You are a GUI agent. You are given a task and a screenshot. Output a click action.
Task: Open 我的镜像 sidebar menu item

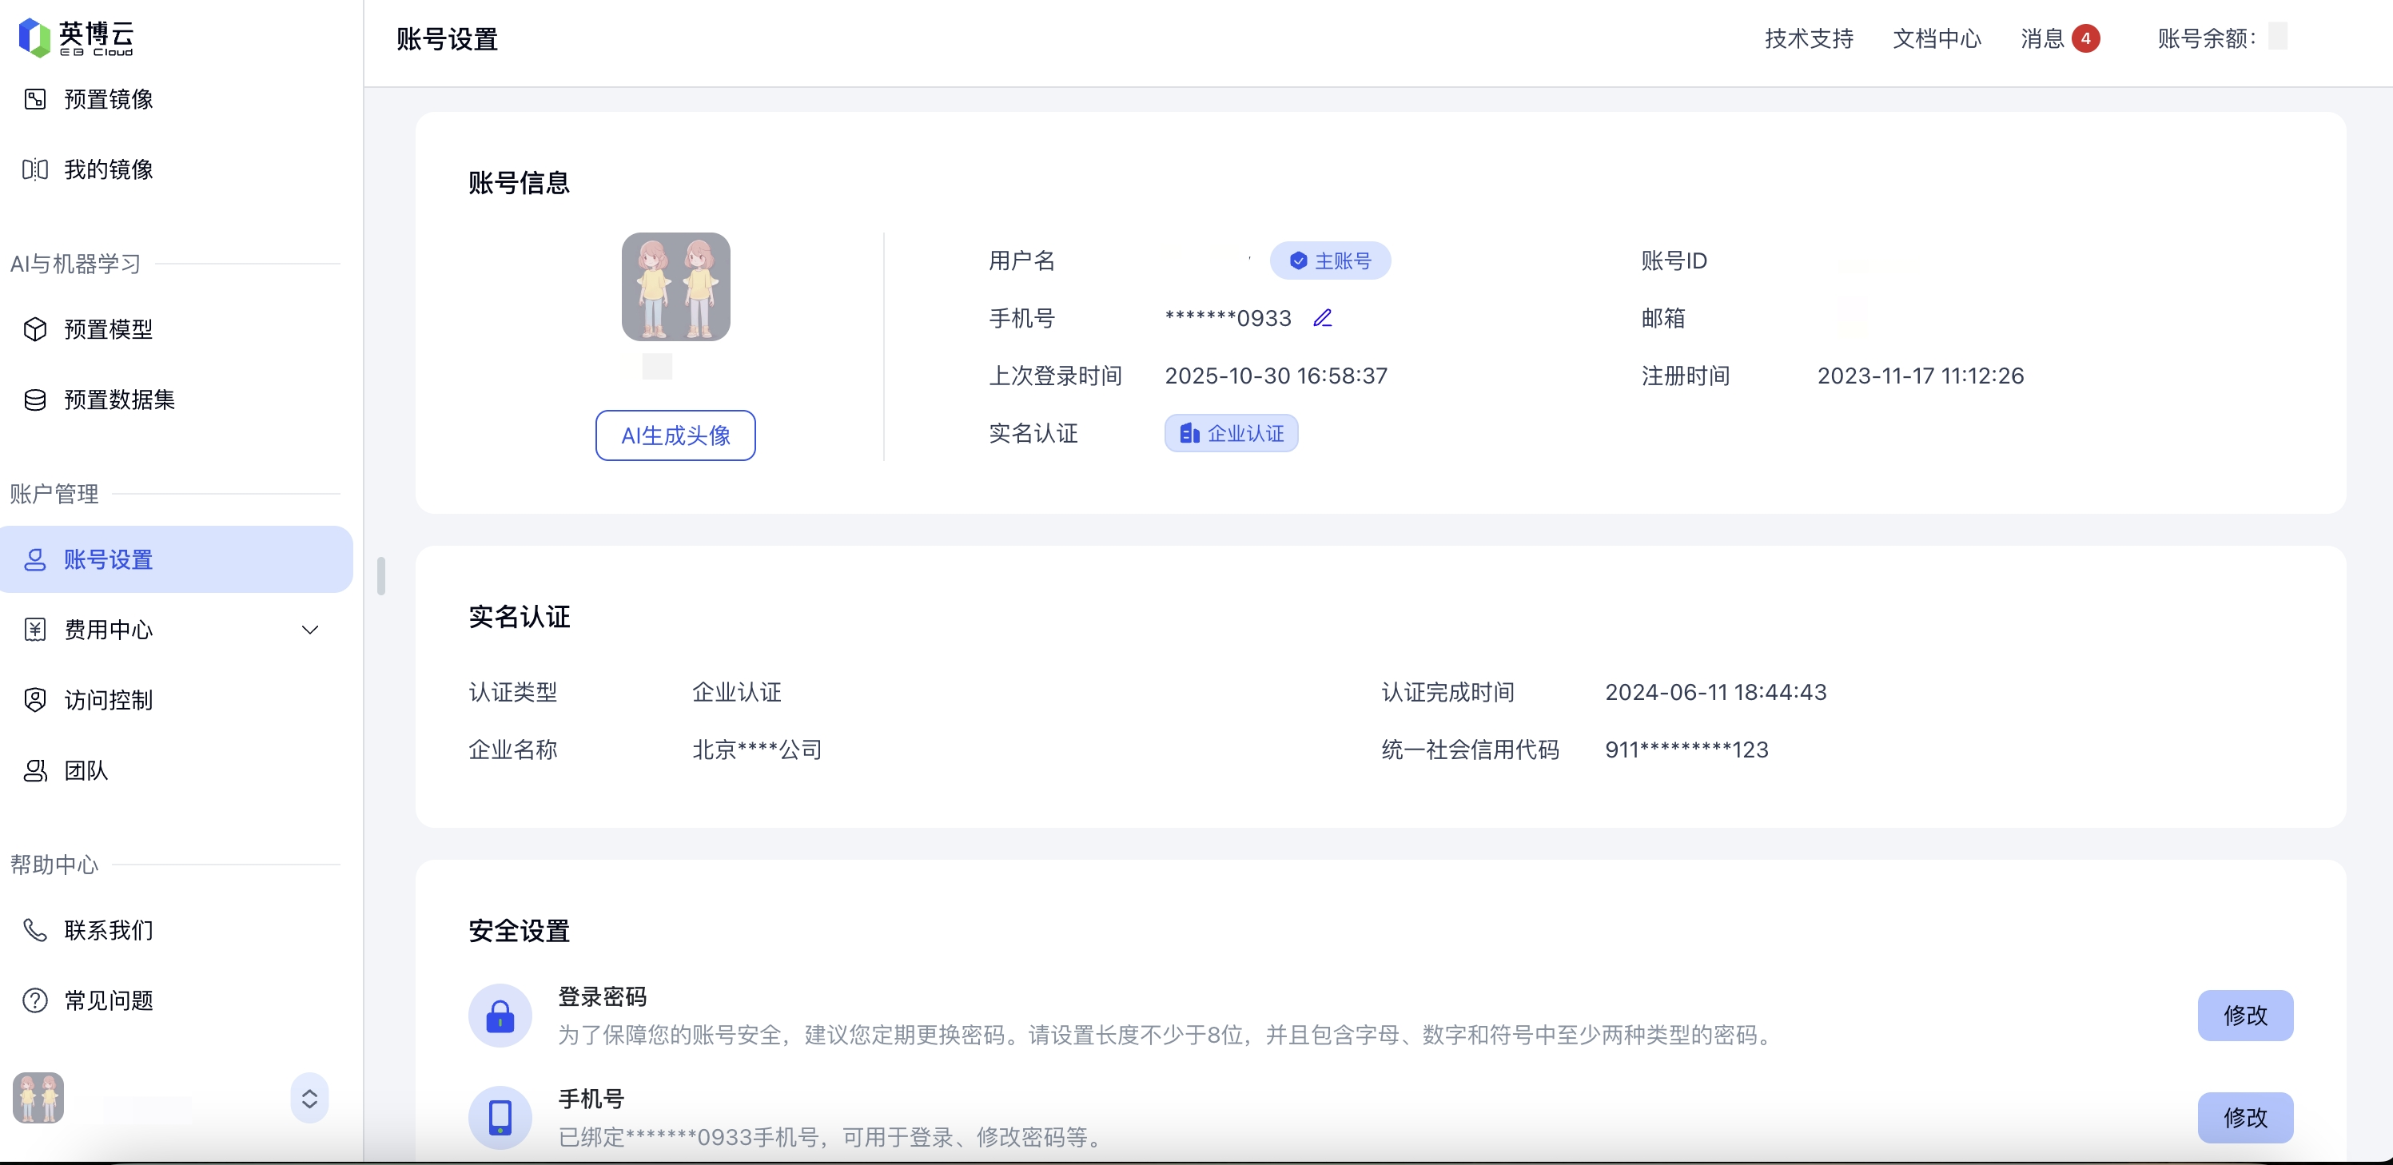pyautogui.click(x=108, y=169)
